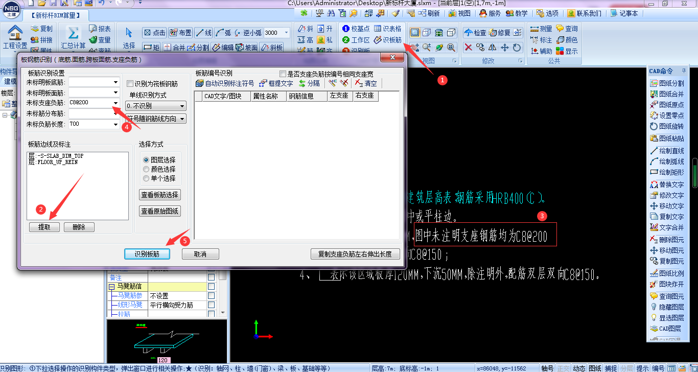
Task: Select the 校基点 tool
Action: (x=356, y=29)
